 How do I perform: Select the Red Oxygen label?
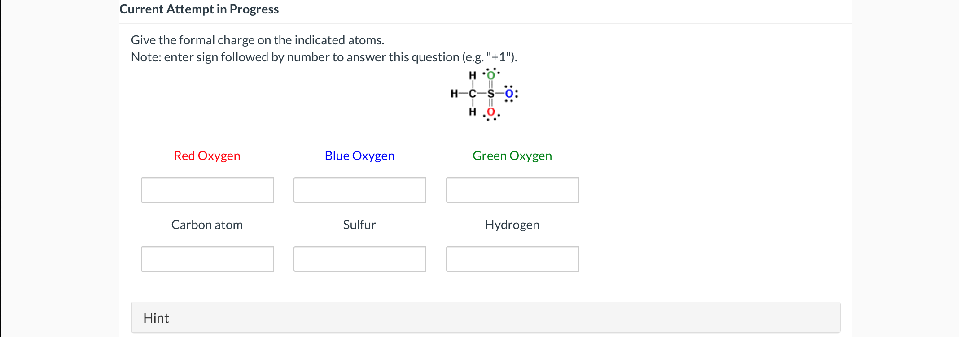pos(207,156)
